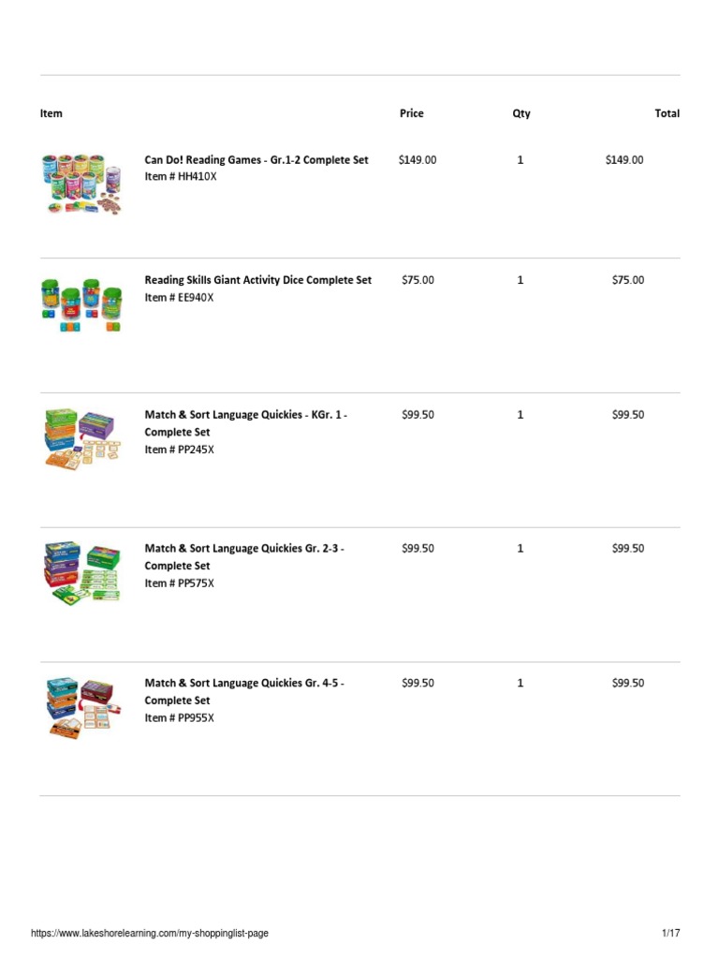Screen dimensions: 719x959
Task: Click the $149.00 price for Can Do! Reading Games
Action: point(418,160)
